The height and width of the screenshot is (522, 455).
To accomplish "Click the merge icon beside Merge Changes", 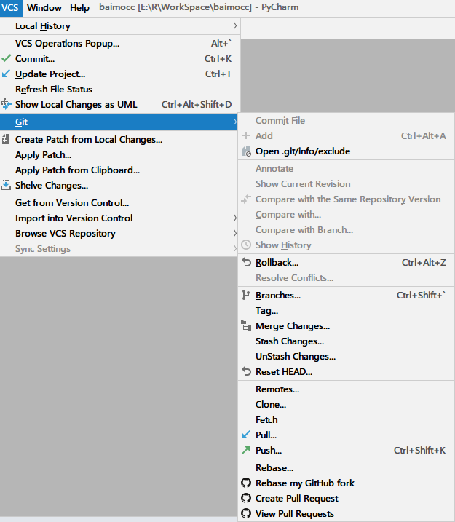I will [246, 325].
